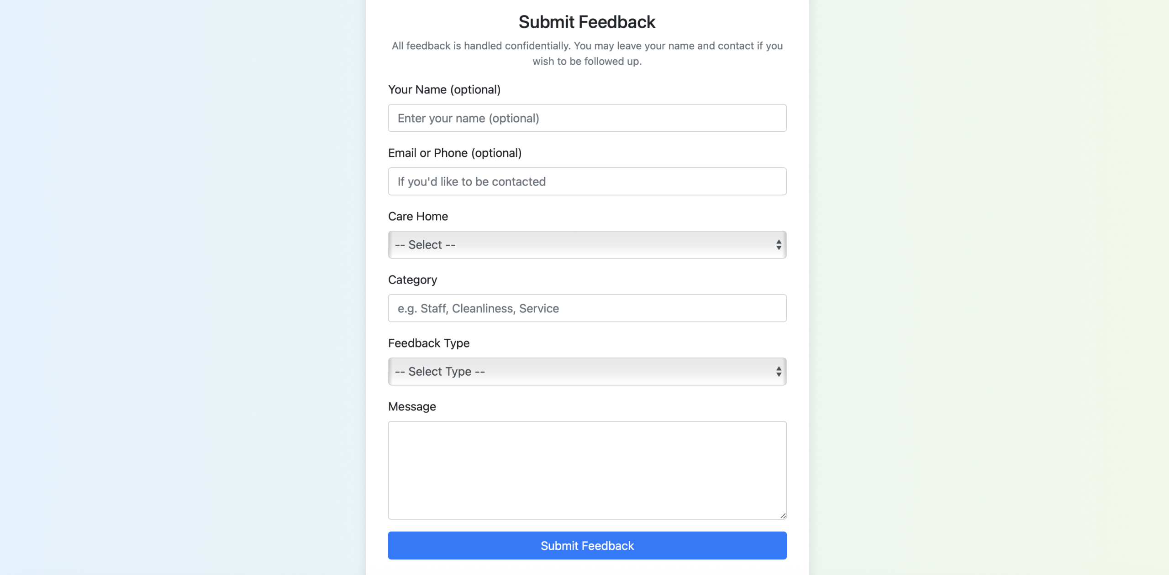Click the "Category" field label
The image size is (1169, 575).
click(x=412, y=280)
